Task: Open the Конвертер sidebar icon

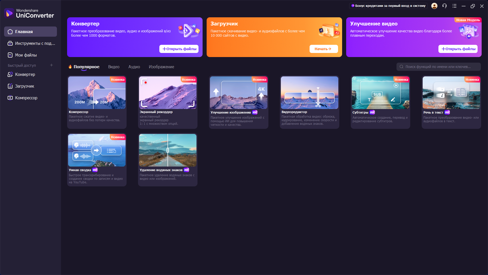Action: (x=10, y=74)
